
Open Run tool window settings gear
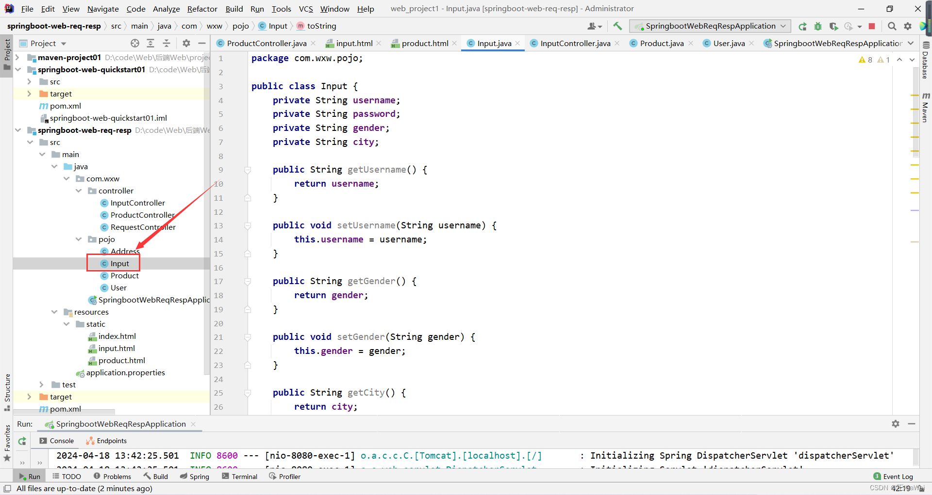896,424
